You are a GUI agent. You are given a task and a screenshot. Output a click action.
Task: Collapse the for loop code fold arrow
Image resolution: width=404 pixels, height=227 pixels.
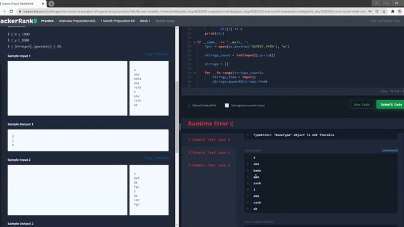click(x=194, y=73)
